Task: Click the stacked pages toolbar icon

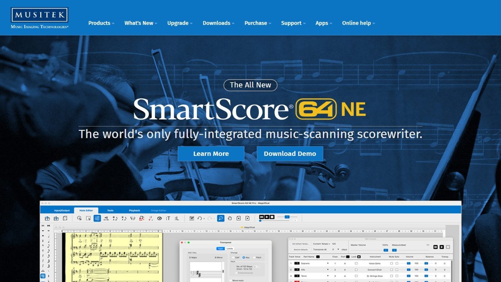Action: [65, 218]
